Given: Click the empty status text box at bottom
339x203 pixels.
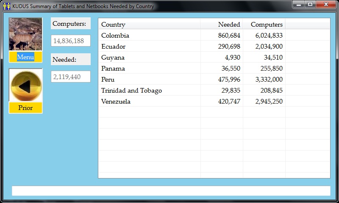Looking at the screenshot, I should (x=171, y=191).
